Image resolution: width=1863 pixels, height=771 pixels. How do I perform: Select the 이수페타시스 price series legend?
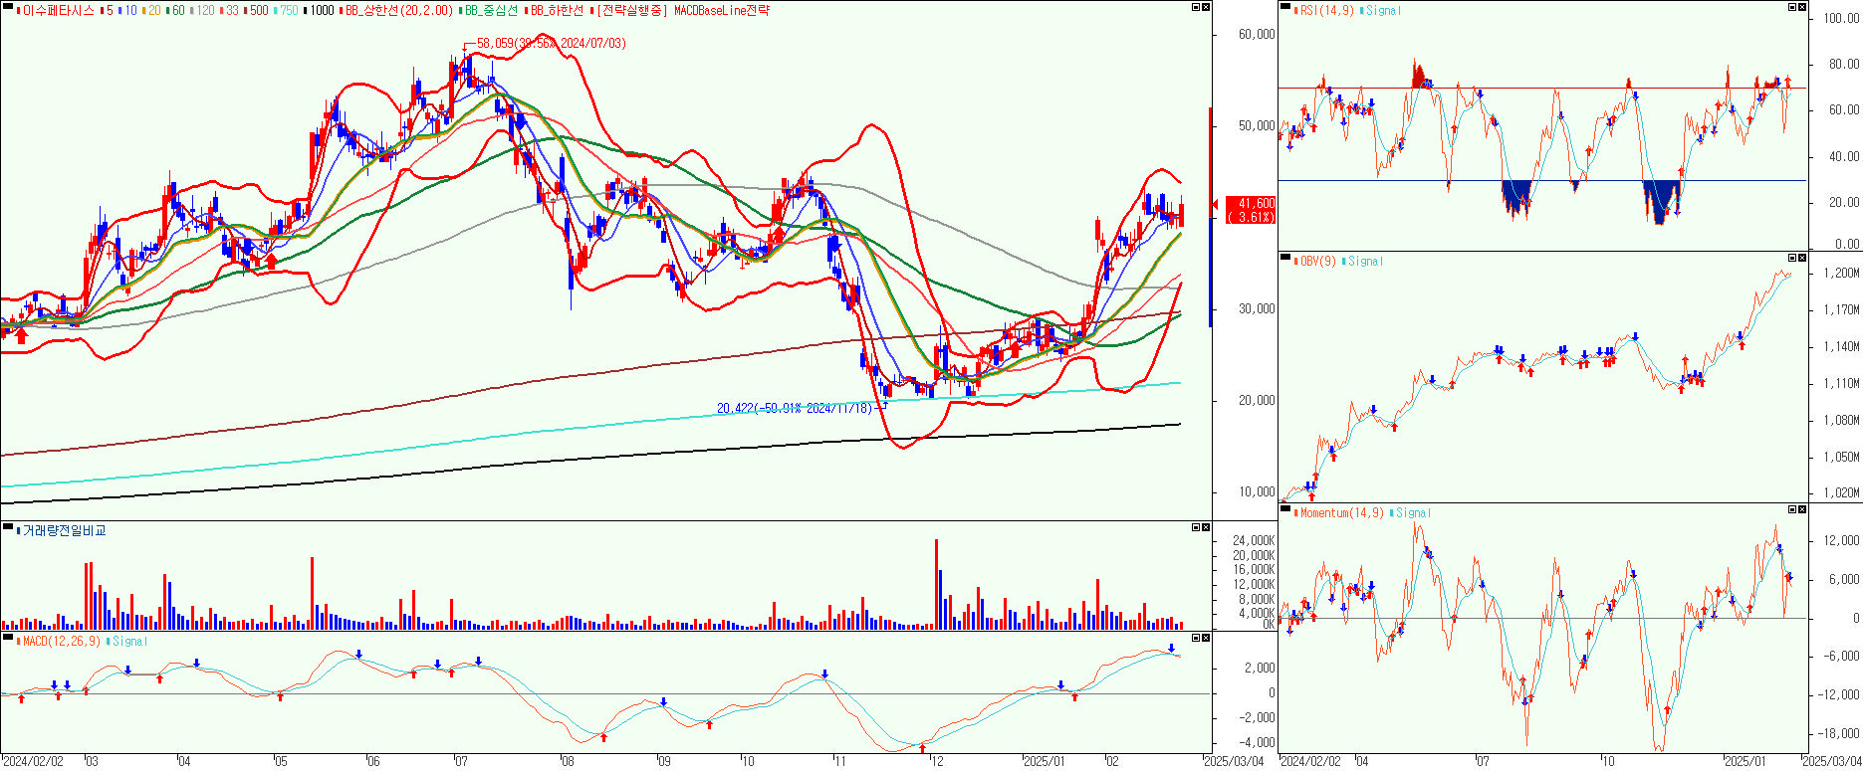coord(56,11)
